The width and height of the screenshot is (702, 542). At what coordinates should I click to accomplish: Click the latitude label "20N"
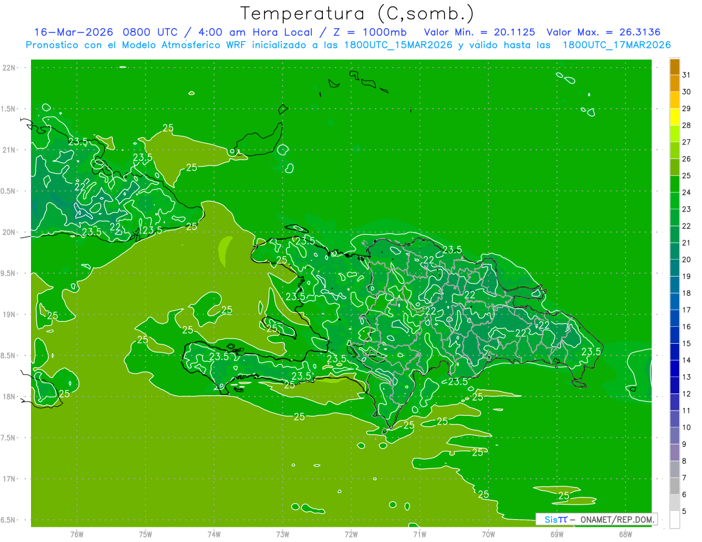pyautogui.click(x=9, y=233)
